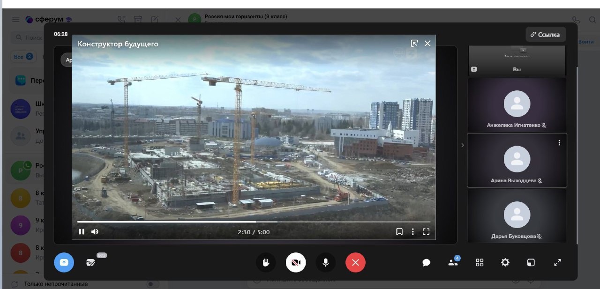600x289 pixels.
Task: Click the 06:28 call timer
Action: click(60, 34)
